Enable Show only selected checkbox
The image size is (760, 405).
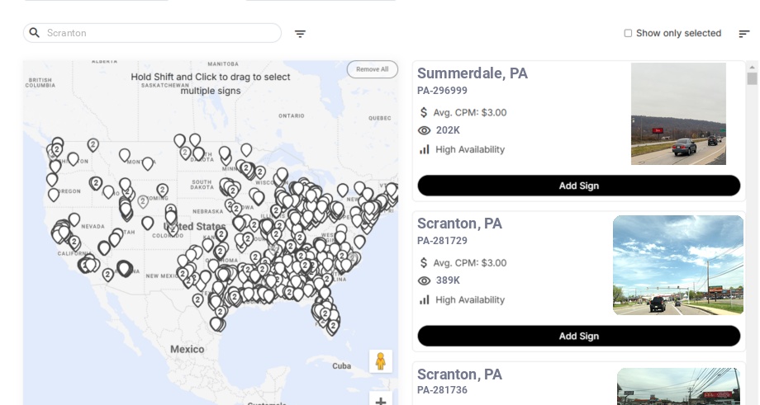coord(628,33)
